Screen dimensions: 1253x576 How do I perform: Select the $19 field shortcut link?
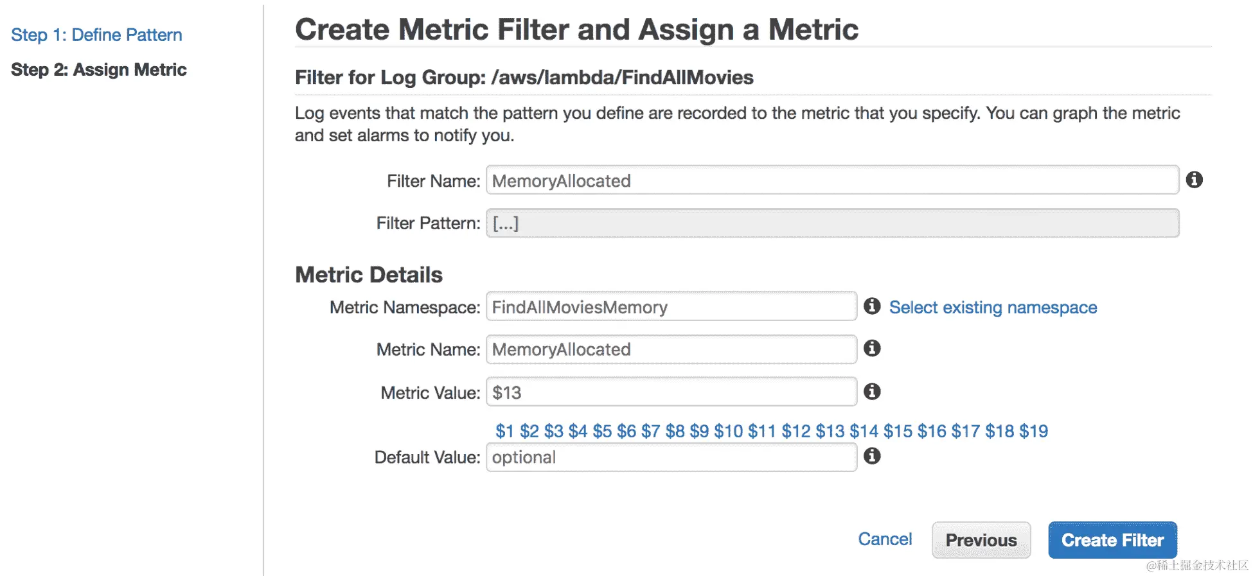click(1033, 431)
